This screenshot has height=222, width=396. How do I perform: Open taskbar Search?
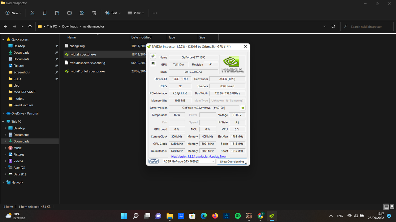click(136, 216)
